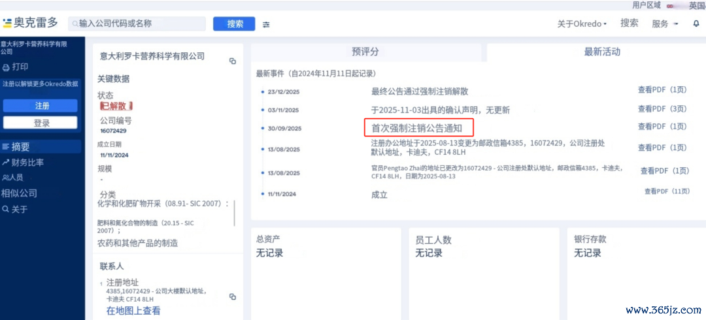The height and width of the screenshot is (320, 706).
Task: Switch to the 最新活动 tab
Action: pos(602,52)
